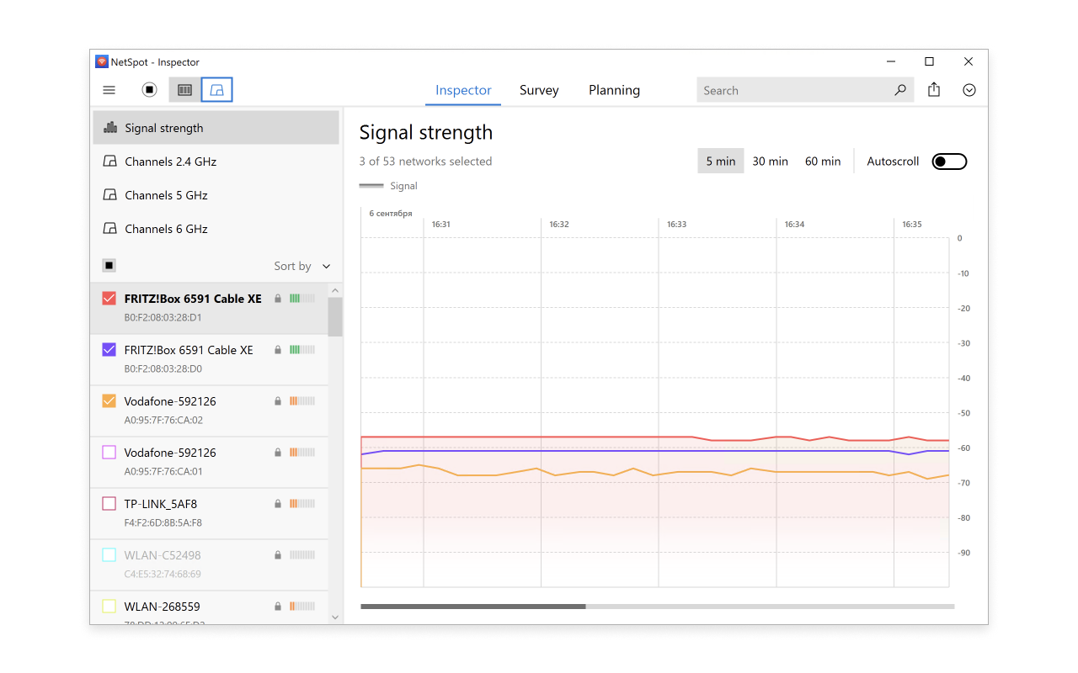Click the Channels 5 GHz icon
The height and width of the screenshot is (673, 1078).
(x=109, y=195)
